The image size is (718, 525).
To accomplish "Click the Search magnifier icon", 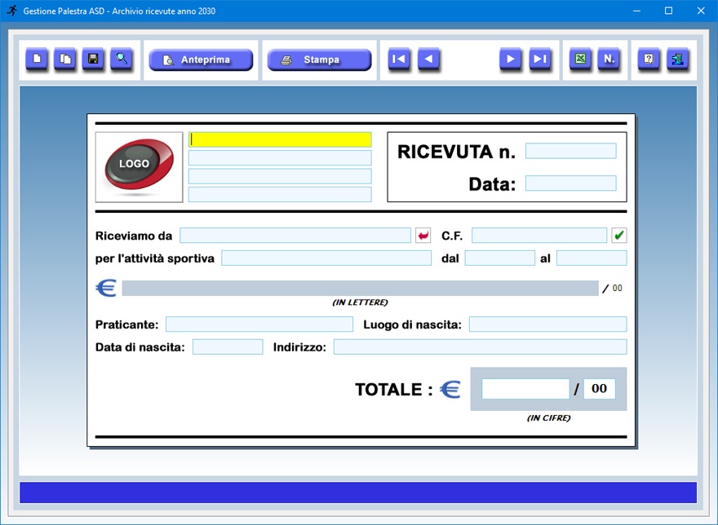I will tap(122, 59).
